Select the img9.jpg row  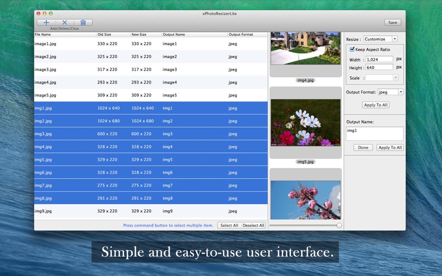tap(151, 211)
